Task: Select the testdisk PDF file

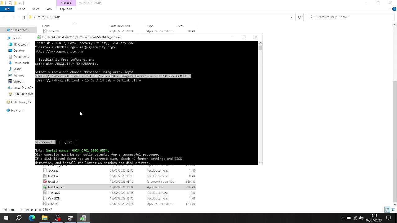Action: (x=119, y=182)
